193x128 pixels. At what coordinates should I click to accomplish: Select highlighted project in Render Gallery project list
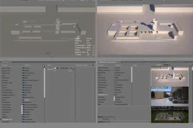point(103,95)
